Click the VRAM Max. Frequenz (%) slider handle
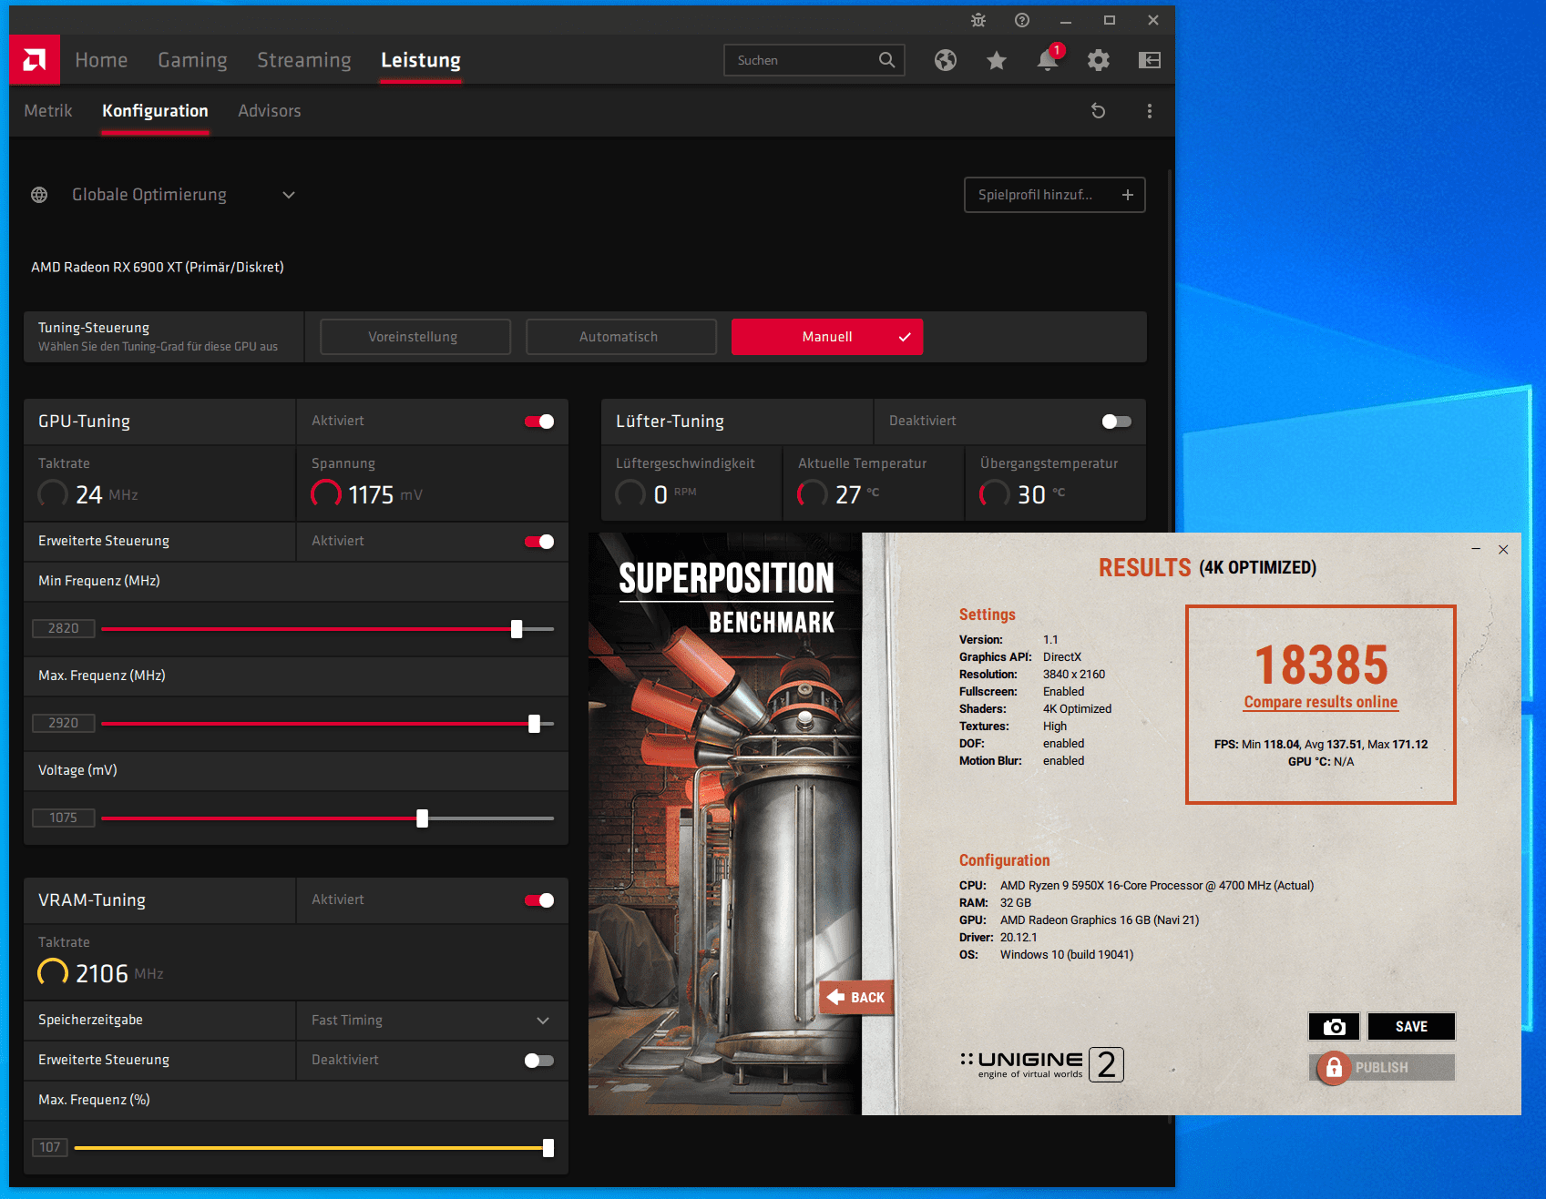The width and height of the screenshot is (1546, 1199). pyautogui.click(x=548, y=1148)
